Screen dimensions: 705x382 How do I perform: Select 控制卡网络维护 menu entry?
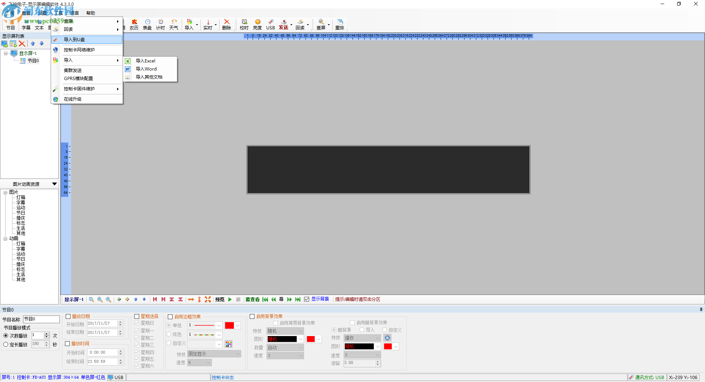[x=87, y=50]
